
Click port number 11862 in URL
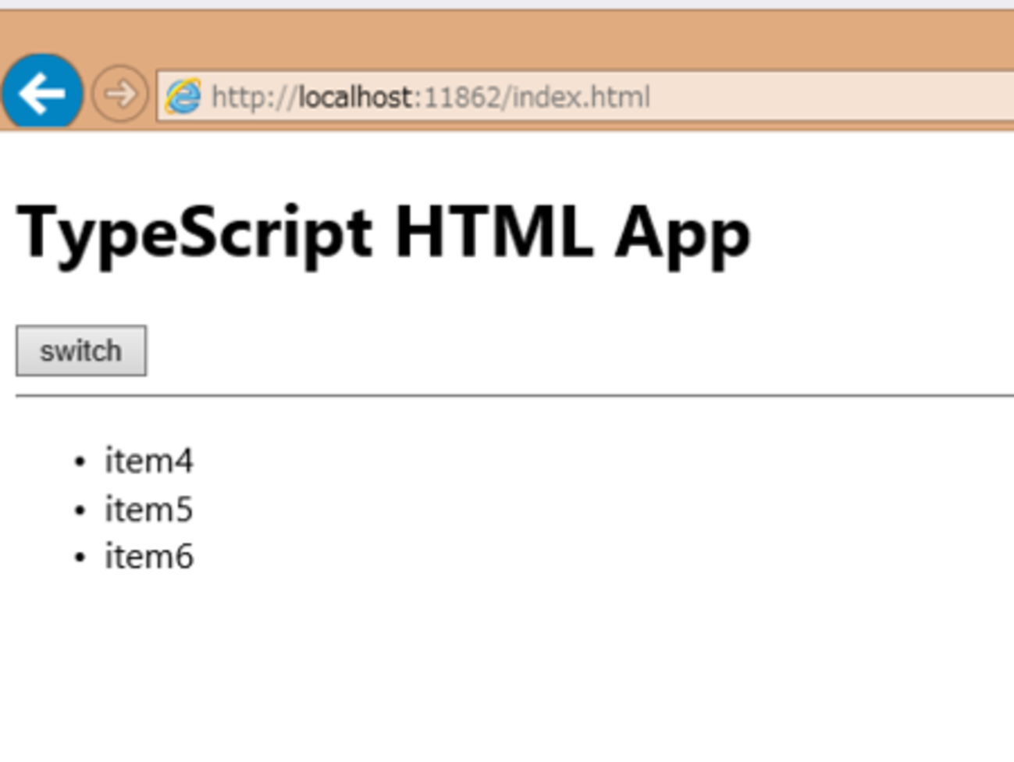461,97
